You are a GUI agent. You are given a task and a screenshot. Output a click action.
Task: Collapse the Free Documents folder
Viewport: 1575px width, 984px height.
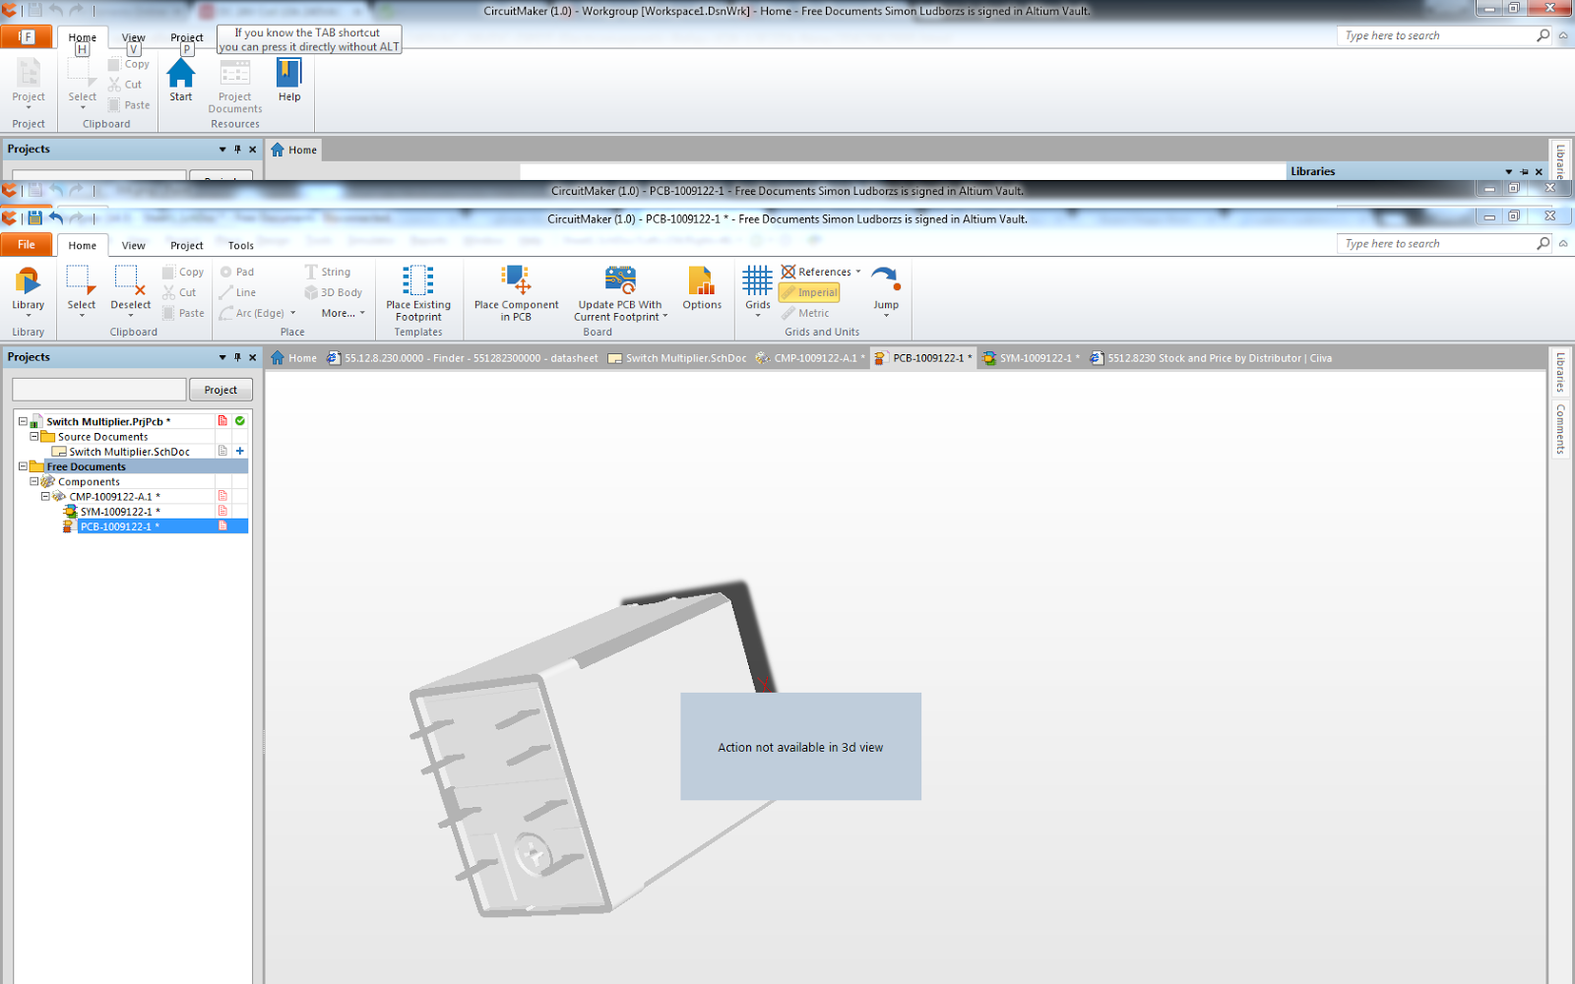point(24,466)
